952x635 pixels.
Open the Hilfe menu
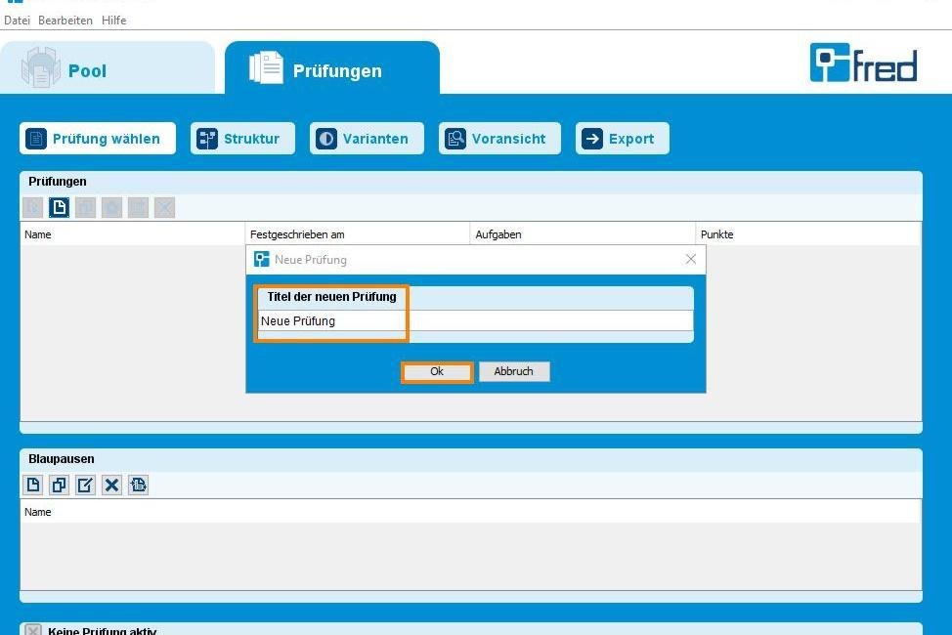coord(113,21)
